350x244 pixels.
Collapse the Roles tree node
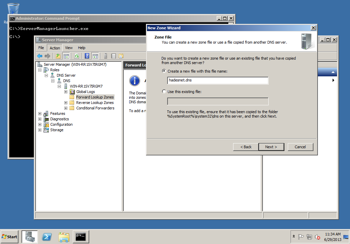40,70
